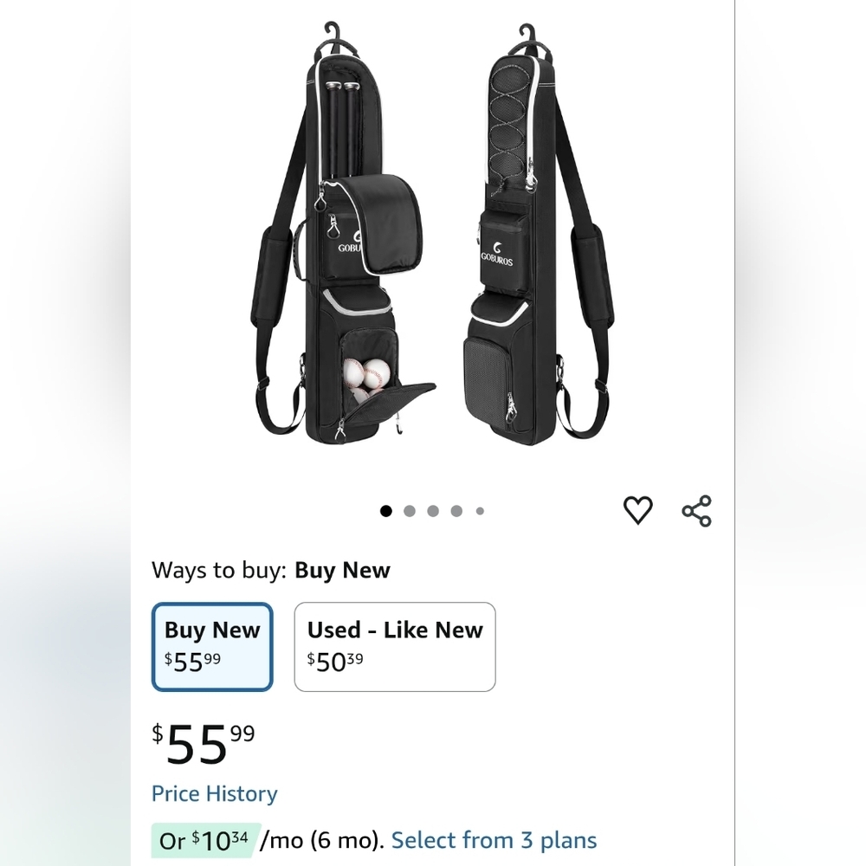Click Buy New beside Ways to buy
This screenshot has height=866, width=866.
pos(342,571)
